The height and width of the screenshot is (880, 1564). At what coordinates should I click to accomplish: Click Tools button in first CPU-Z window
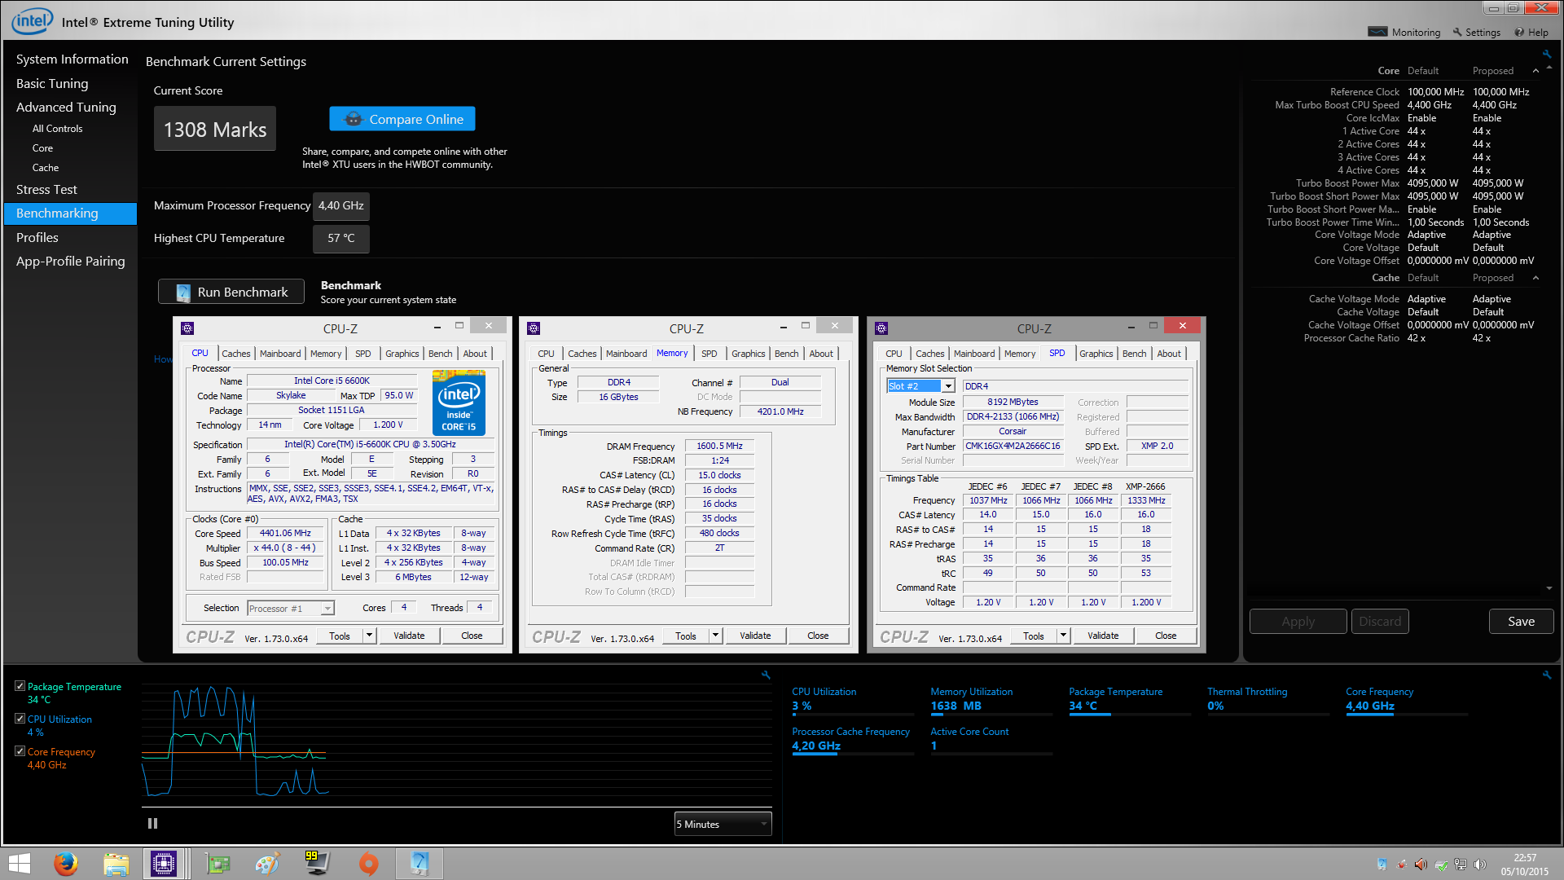[x=340, y=636]
